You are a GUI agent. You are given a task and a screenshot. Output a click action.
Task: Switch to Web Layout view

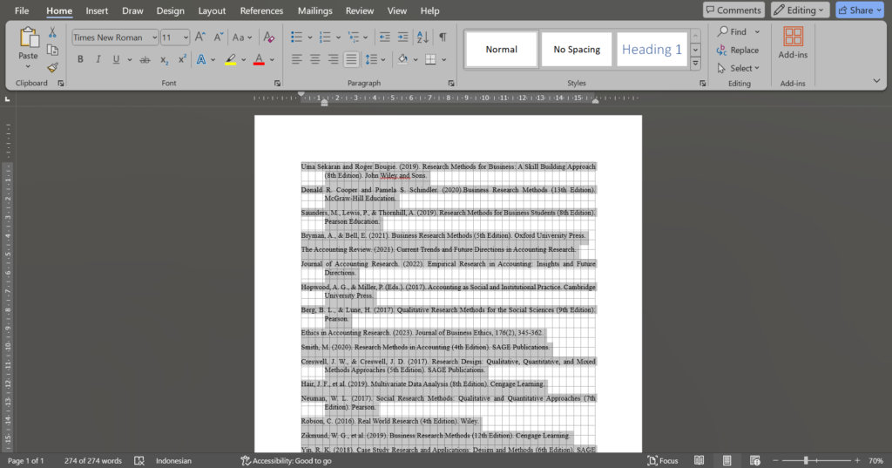click(x=755, y=461)
